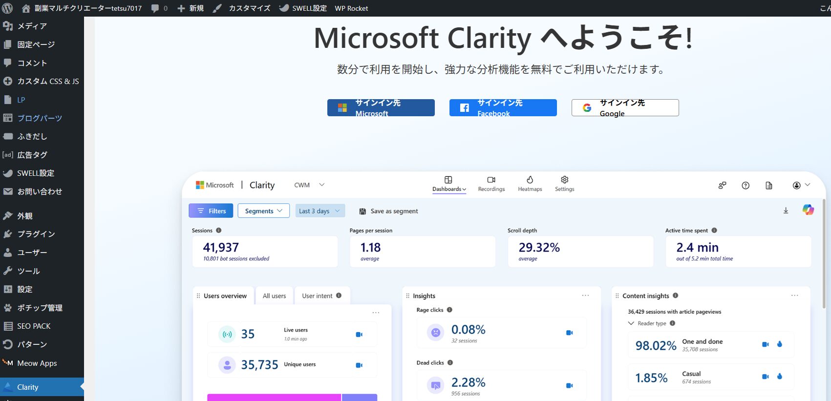Open LP in the sidebar

(42, 100)
